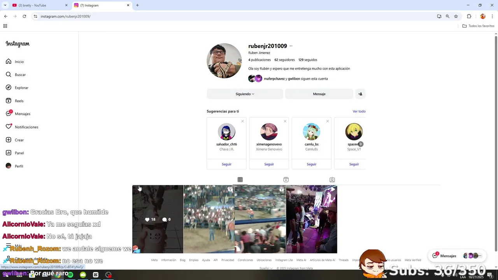The width and height of the screenshot is (498, 280).
Task: View the 129 seguidos list
Action: 308,60
